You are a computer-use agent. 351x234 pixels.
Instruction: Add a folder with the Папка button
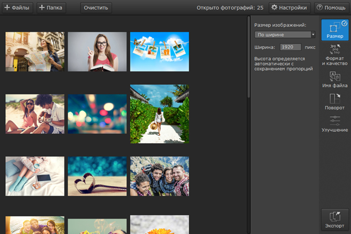[x=51, y=7]
